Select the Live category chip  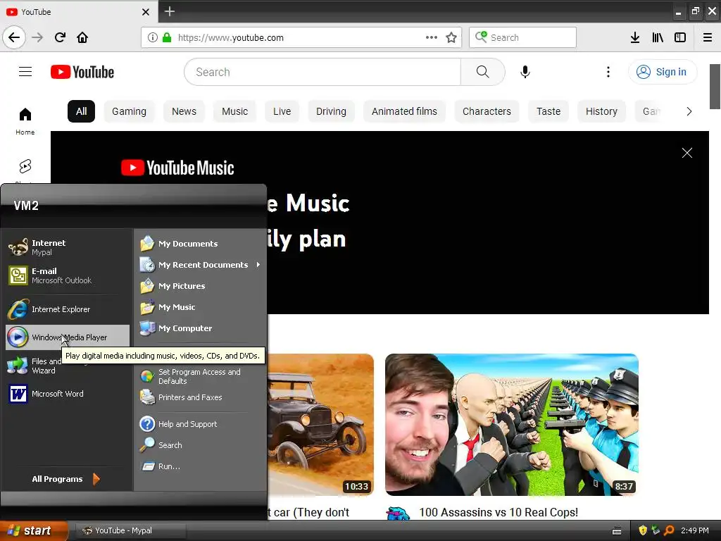[282, 111]
